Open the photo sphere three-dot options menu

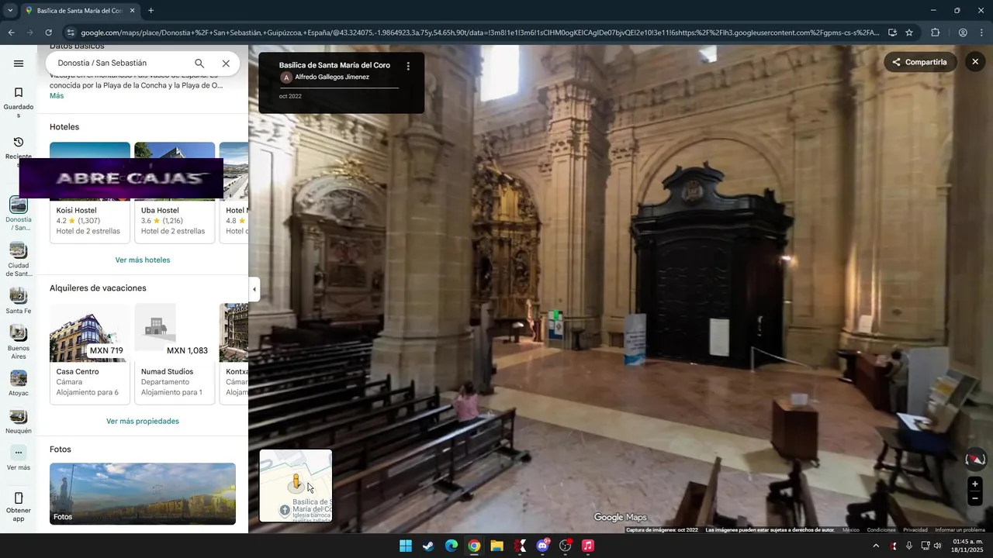[408, 66]
